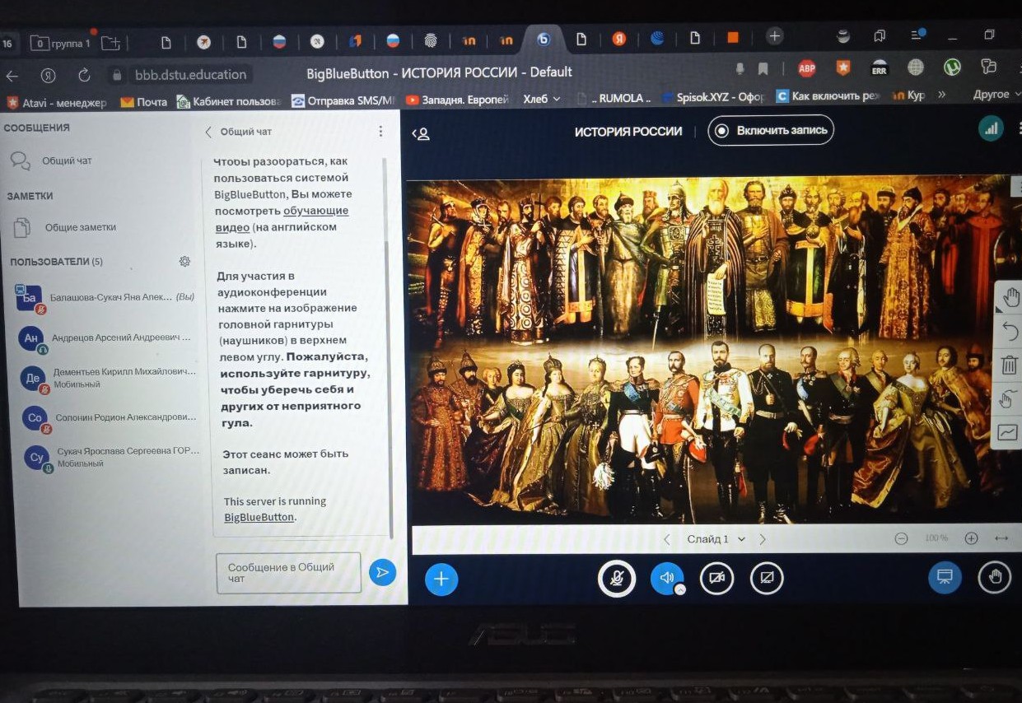Minimize presentation with the blue easel button
The width and height of the screenshot is (1022, 703).
[x=944, y=576]
